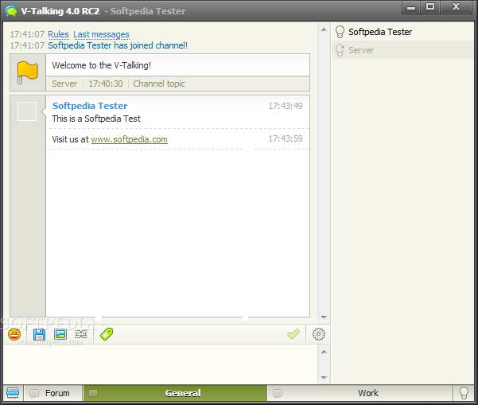The width and height of the screenshot is (478, 405).
Task: Click the 'Channel topic' label
Action: click(x=159, y=84)
